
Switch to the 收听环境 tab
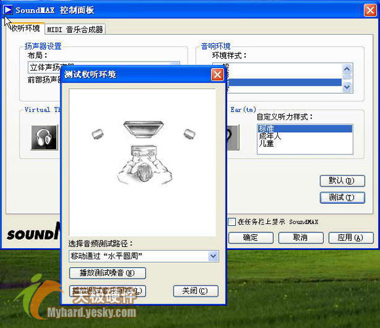click(25, 28)
